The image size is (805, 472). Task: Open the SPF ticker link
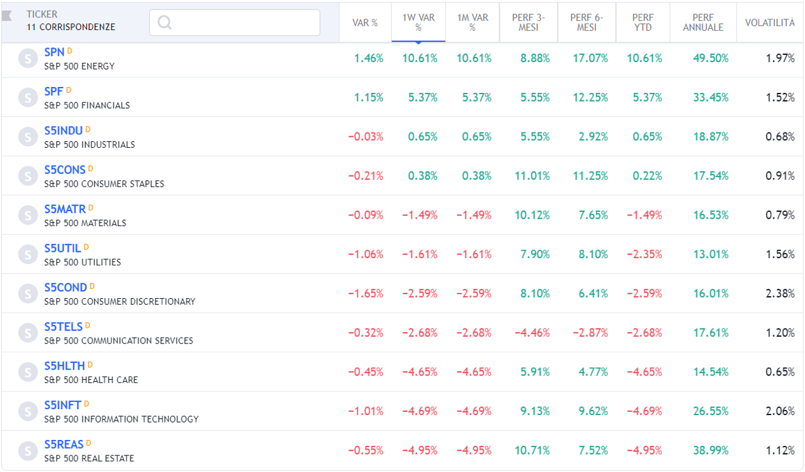coord(53,92)
